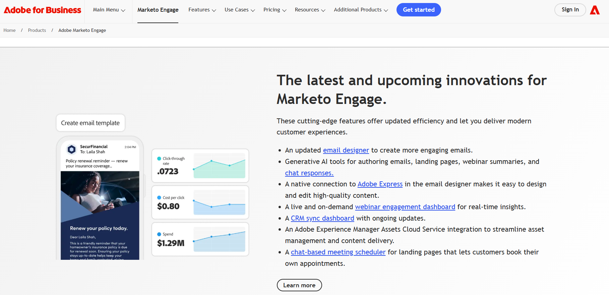
Task: Follow the chat responses link
Action: [x=309, y=173]
